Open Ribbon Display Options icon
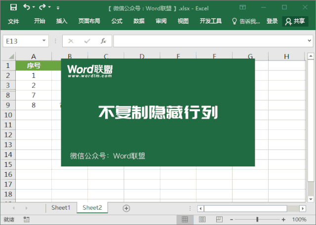 (242, 7)
